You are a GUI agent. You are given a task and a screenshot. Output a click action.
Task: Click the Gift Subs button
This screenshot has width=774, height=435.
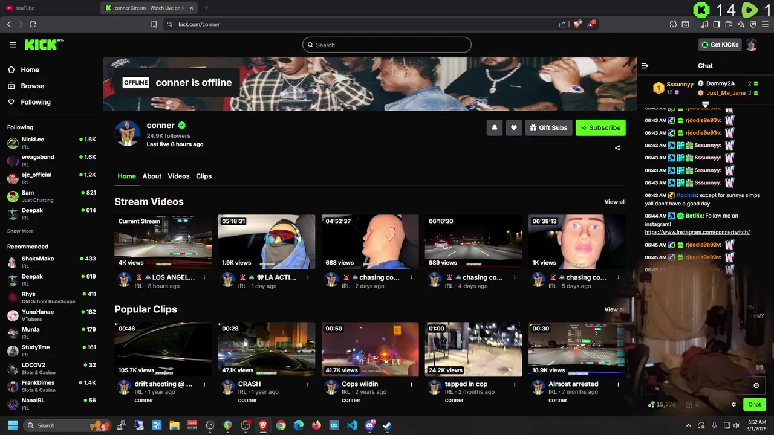point(548,127)
